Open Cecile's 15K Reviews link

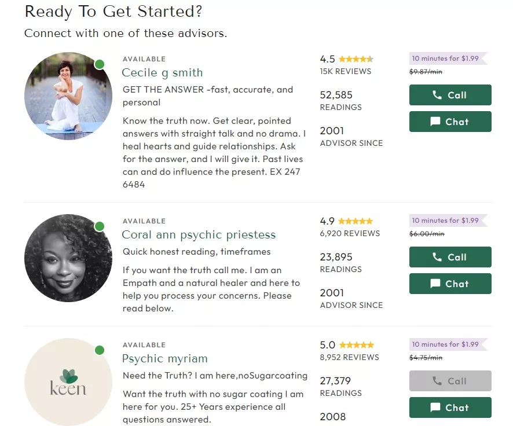pos(346,71)
